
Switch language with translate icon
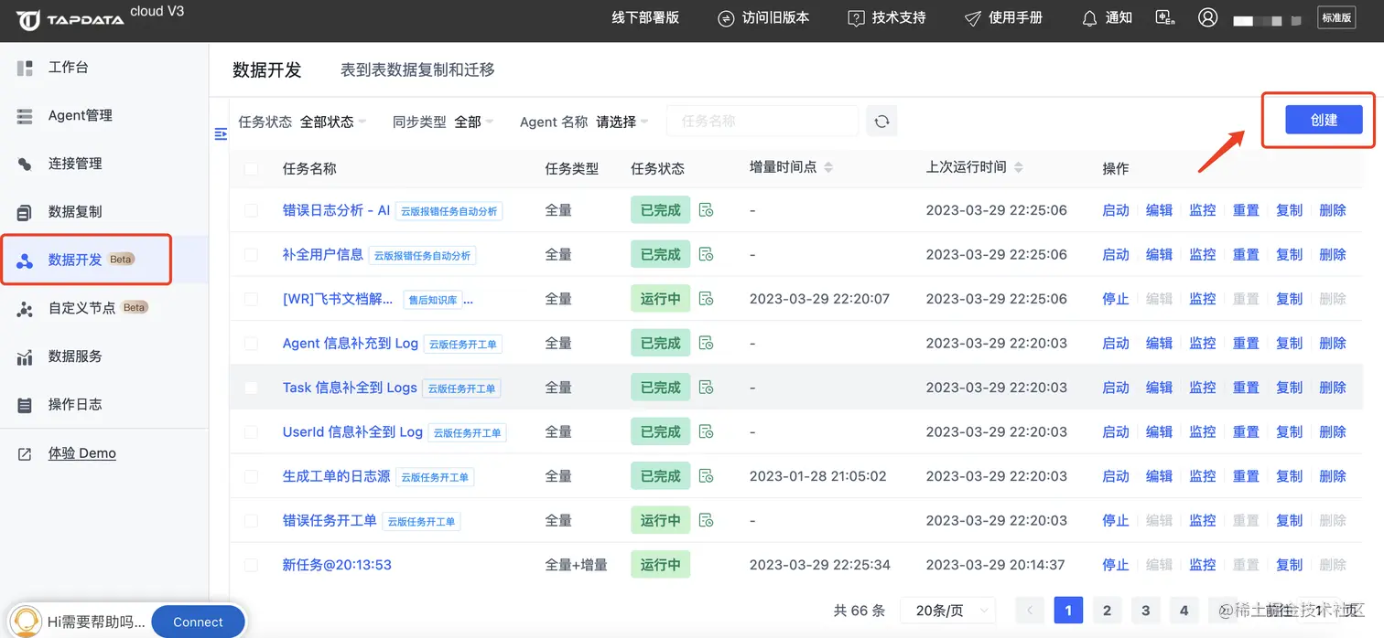point(1165,18)
